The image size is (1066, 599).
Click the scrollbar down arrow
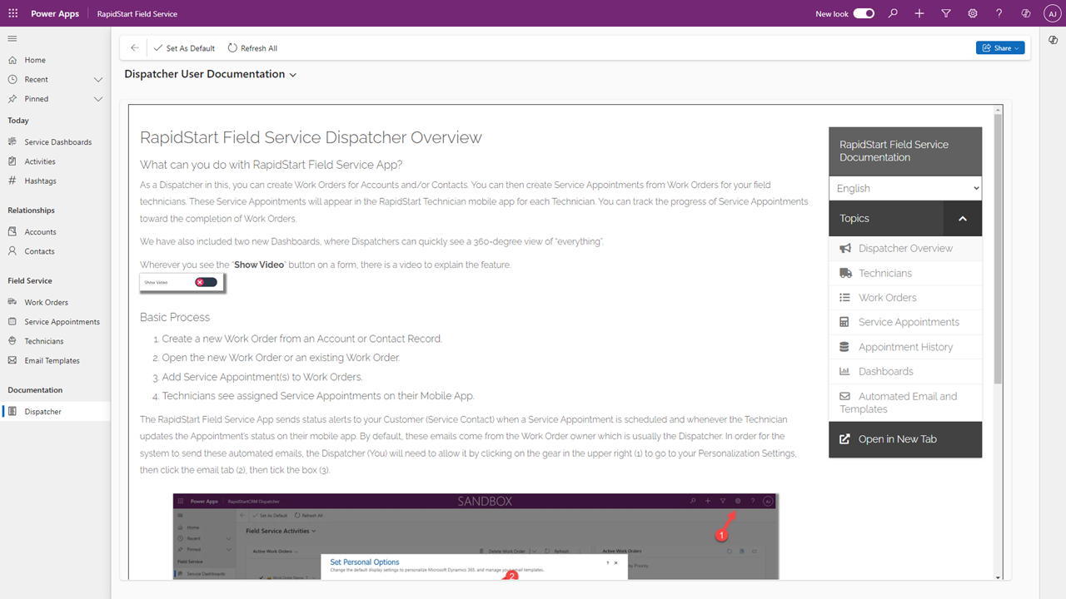[998, 577]
